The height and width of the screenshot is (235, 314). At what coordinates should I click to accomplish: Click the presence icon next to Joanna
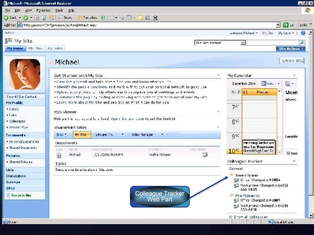point(232,174)
